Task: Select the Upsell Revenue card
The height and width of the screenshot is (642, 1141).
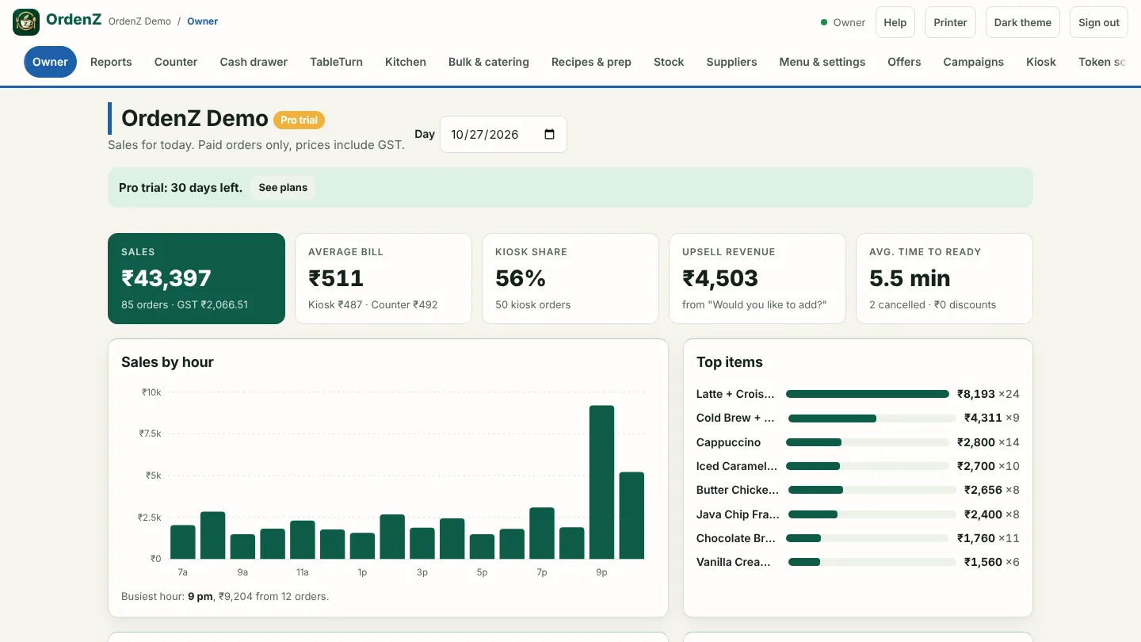Action: pyautogui.click(x=757, y=278)
